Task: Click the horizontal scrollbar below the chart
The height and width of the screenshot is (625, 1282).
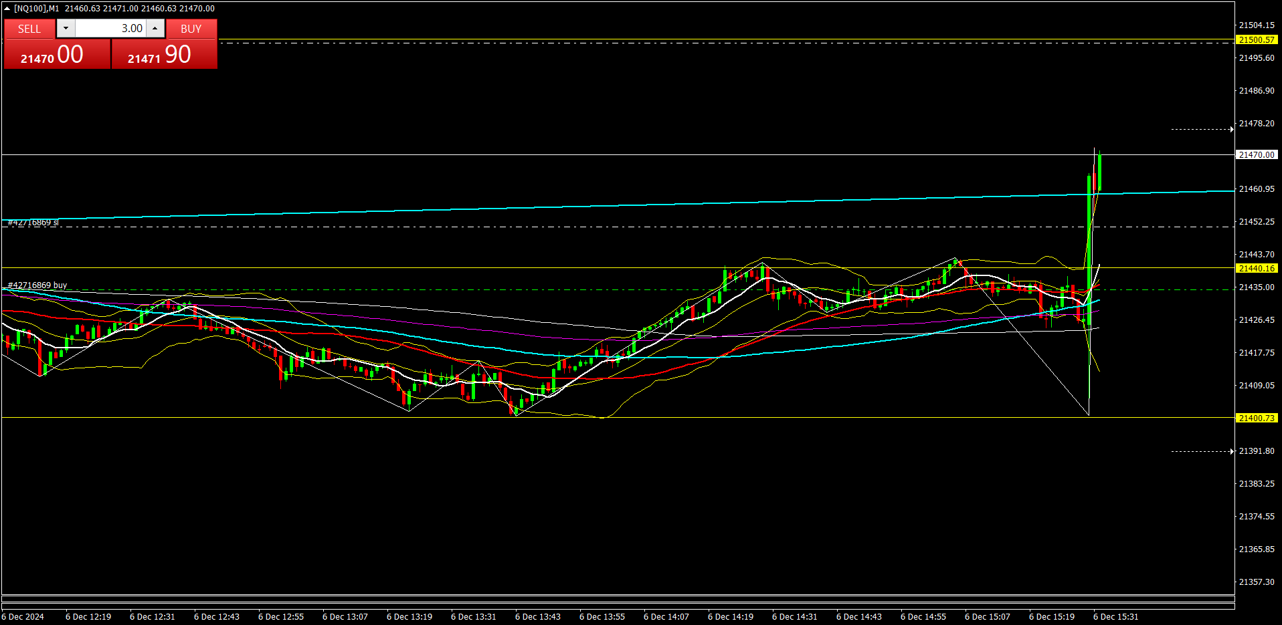Action: click(618, 598)
